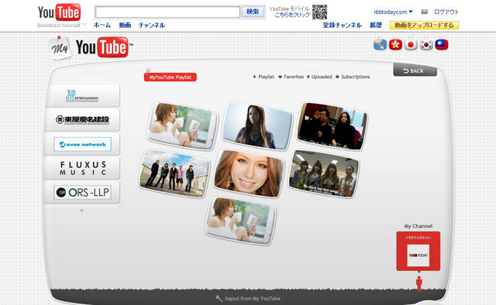Choose the Hong Kong flag icon
This screenshot has height=305, width=496.
coord(395,44)
